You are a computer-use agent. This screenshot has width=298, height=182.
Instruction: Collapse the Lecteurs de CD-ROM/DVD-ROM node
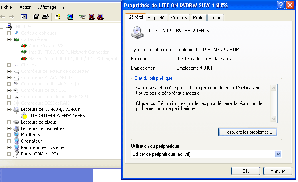point(9,109)
